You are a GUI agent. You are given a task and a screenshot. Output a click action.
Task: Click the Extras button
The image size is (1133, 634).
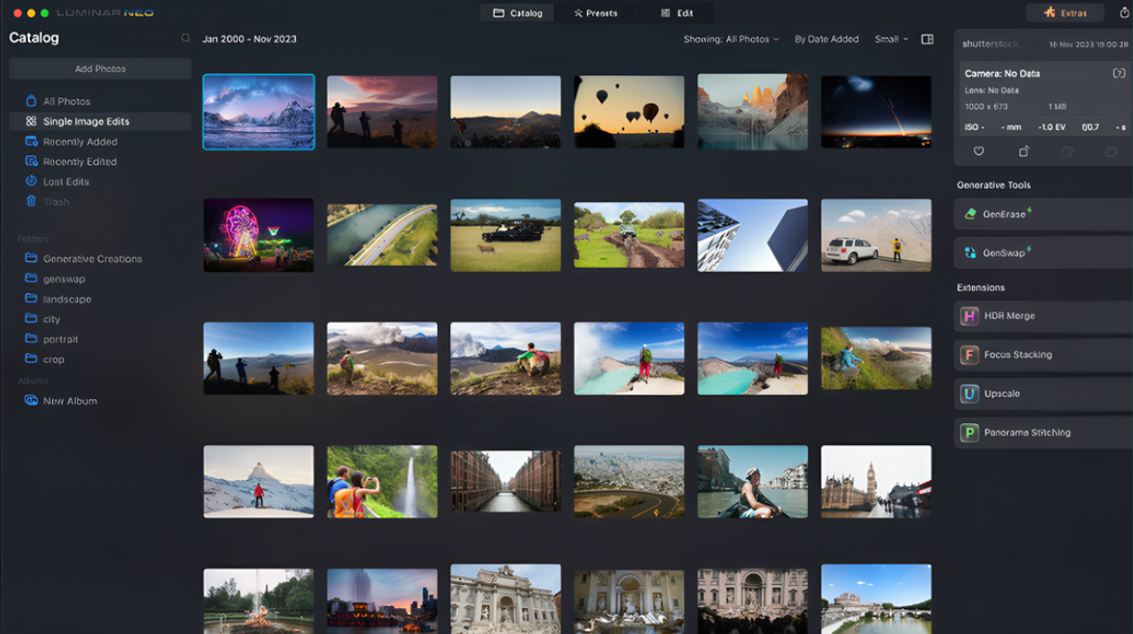[1066, 13]
